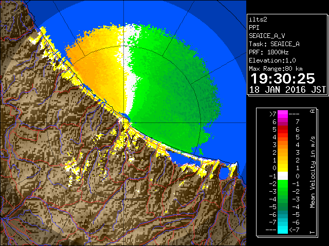Select the 'SEAICE_A_V' product label
This screenshot has height=246, width=329.
coord(267,36)
